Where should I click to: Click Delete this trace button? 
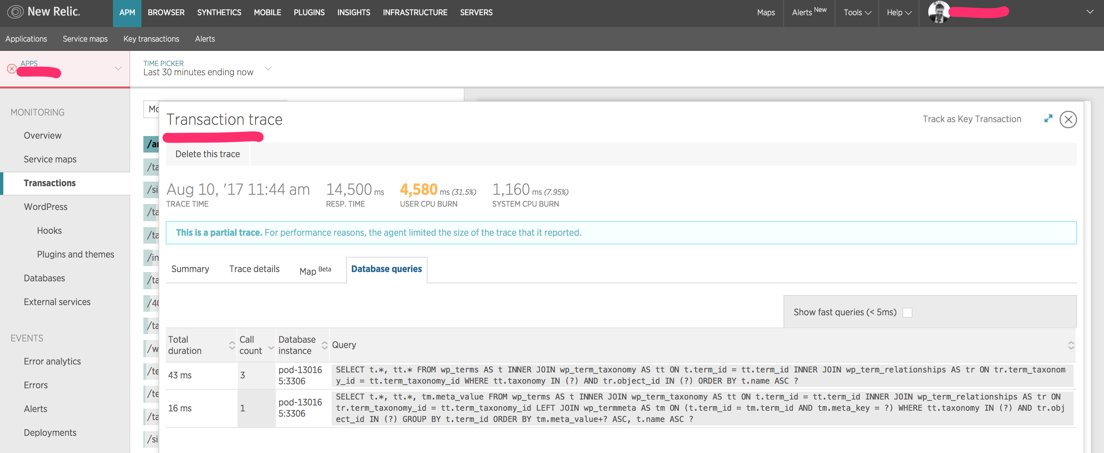click(207, 154)
